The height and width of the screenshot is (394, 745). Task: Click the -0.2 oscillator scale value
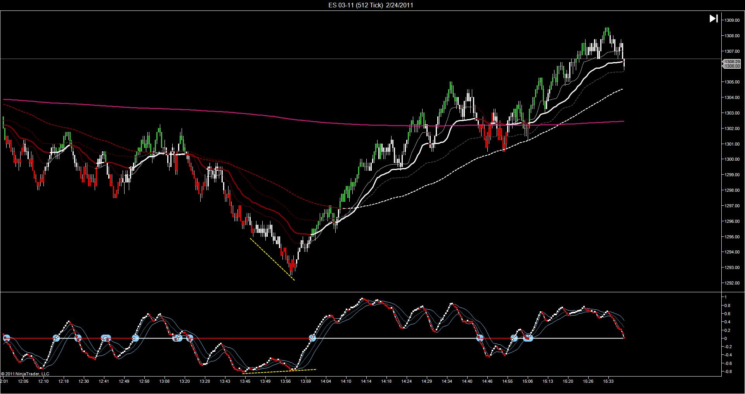click(728, 347)
